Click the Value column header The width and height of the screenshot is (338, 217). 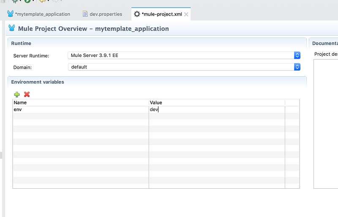217,103
